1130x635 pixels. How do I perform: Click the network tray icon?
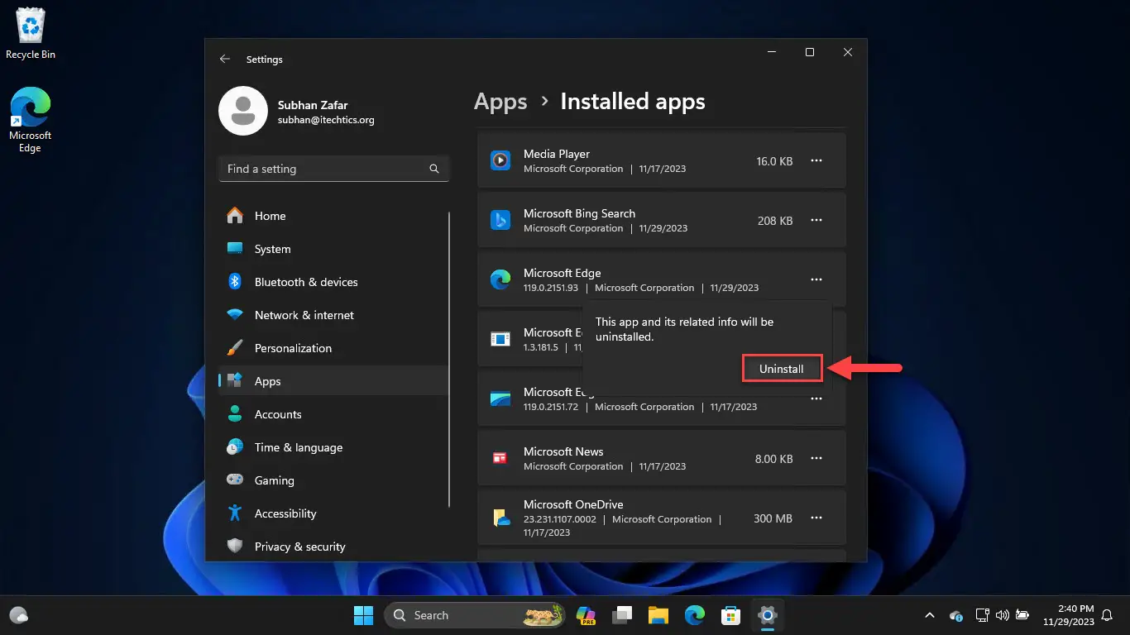(982, 615)
